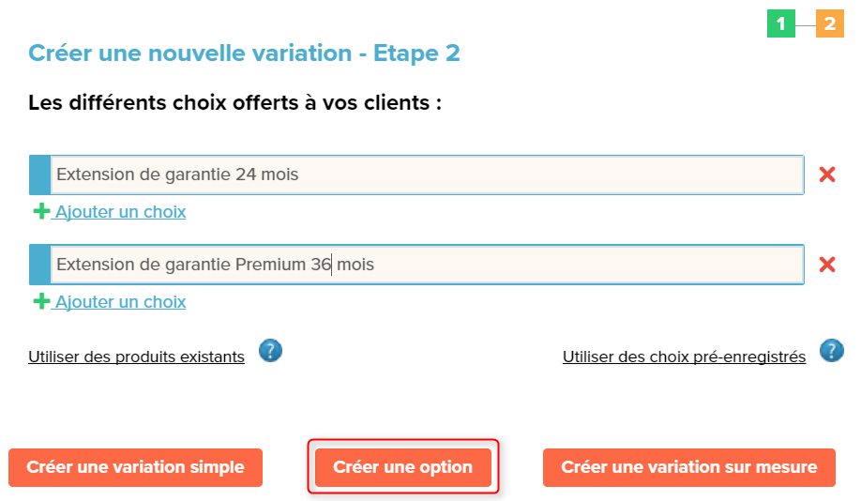Grab blue handle of the Premium 36 mois choice
Screen dimensions: 861x501
tap(39, 265)
